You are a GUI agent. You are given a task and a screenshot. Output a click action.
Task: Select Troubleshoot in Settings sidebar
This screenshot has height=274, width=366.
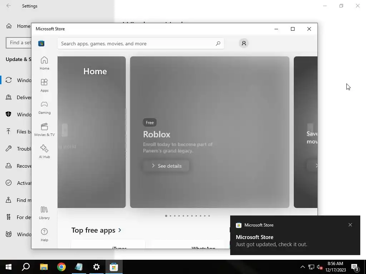(16, 149)
